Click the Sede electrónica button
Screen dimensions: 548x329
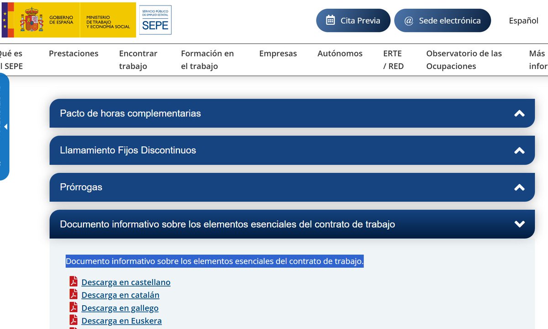(443, 21)
